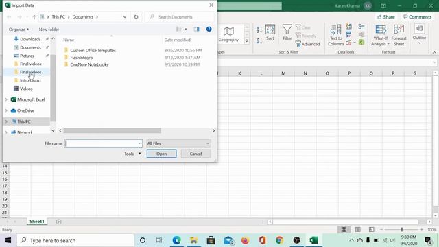Viewport: 439px width, 247px height.
Task: Click the Cancel button in Import Data
Action: coord(195,154)
